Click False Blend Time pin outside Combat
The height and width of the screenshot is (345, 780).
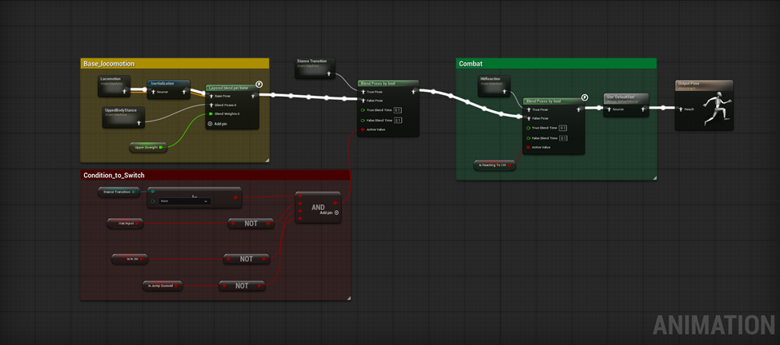pyautogui.click(x=363, y=120)
